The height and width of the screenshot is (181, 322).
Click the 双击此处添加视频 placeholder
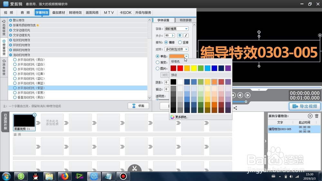pos(52,123)
